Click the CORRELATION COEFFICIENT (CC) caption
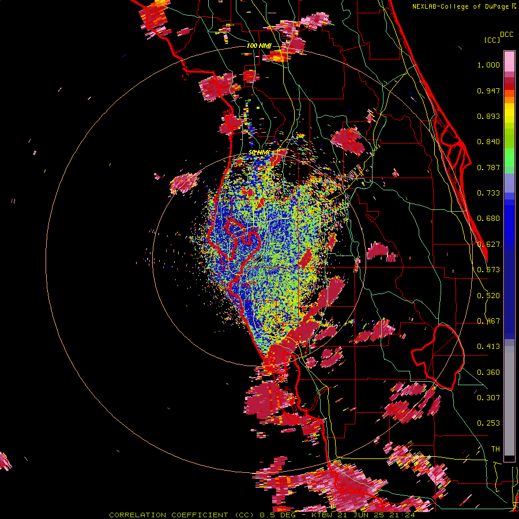This screenshot has height=519, width=519. tap(182, 515)
